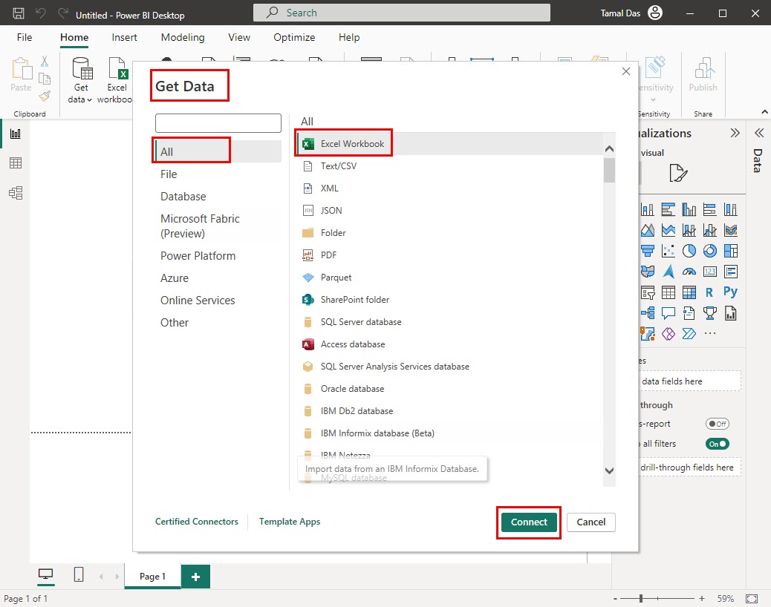Switch to Table view in left sidebar
This screenshot has width=771, height=607.
coord(16,163)
